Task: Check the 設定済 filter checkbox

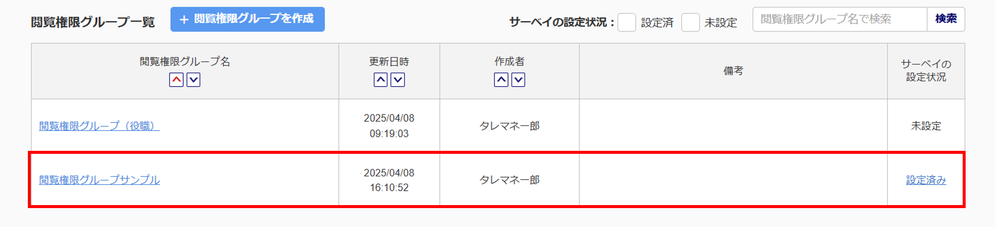Action: [626, 22]
